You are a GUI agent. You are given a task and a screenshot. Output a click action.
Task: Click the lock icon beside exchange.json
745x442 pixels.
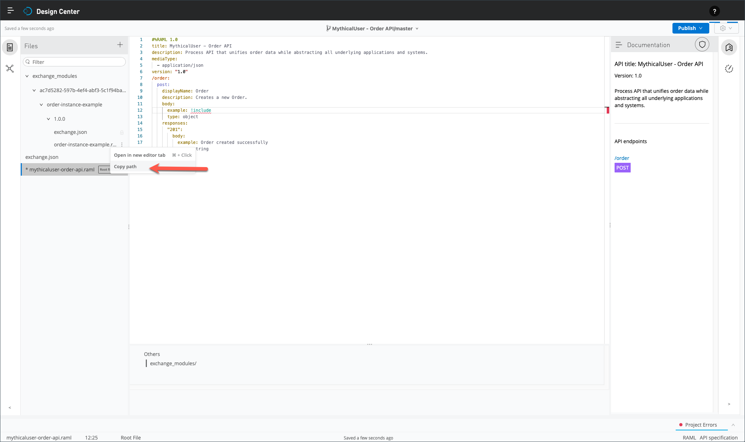[122, 132]
